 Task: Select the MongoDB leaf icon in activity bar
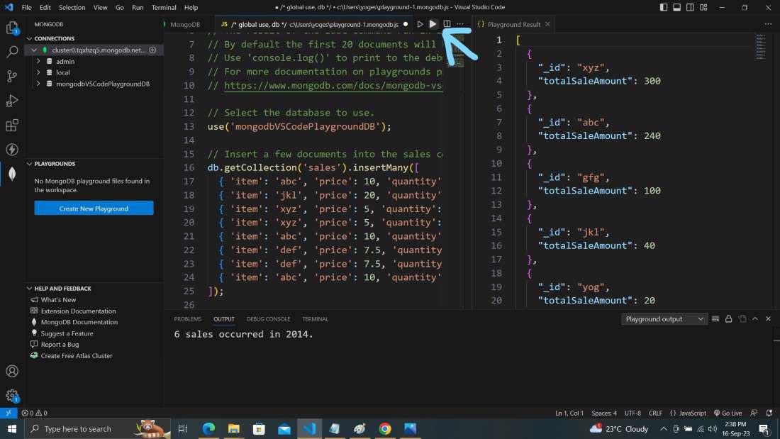(12, 174)
